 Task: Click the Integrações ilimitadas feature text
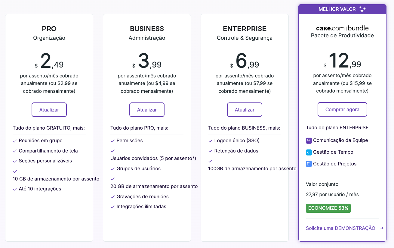(141, 207)
